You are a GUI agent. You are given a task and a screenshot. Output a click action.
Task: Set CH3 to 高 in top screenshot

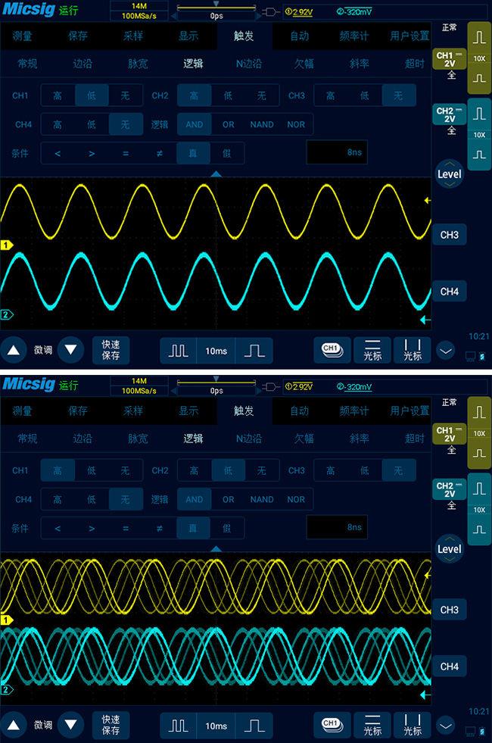coord(331,95)
